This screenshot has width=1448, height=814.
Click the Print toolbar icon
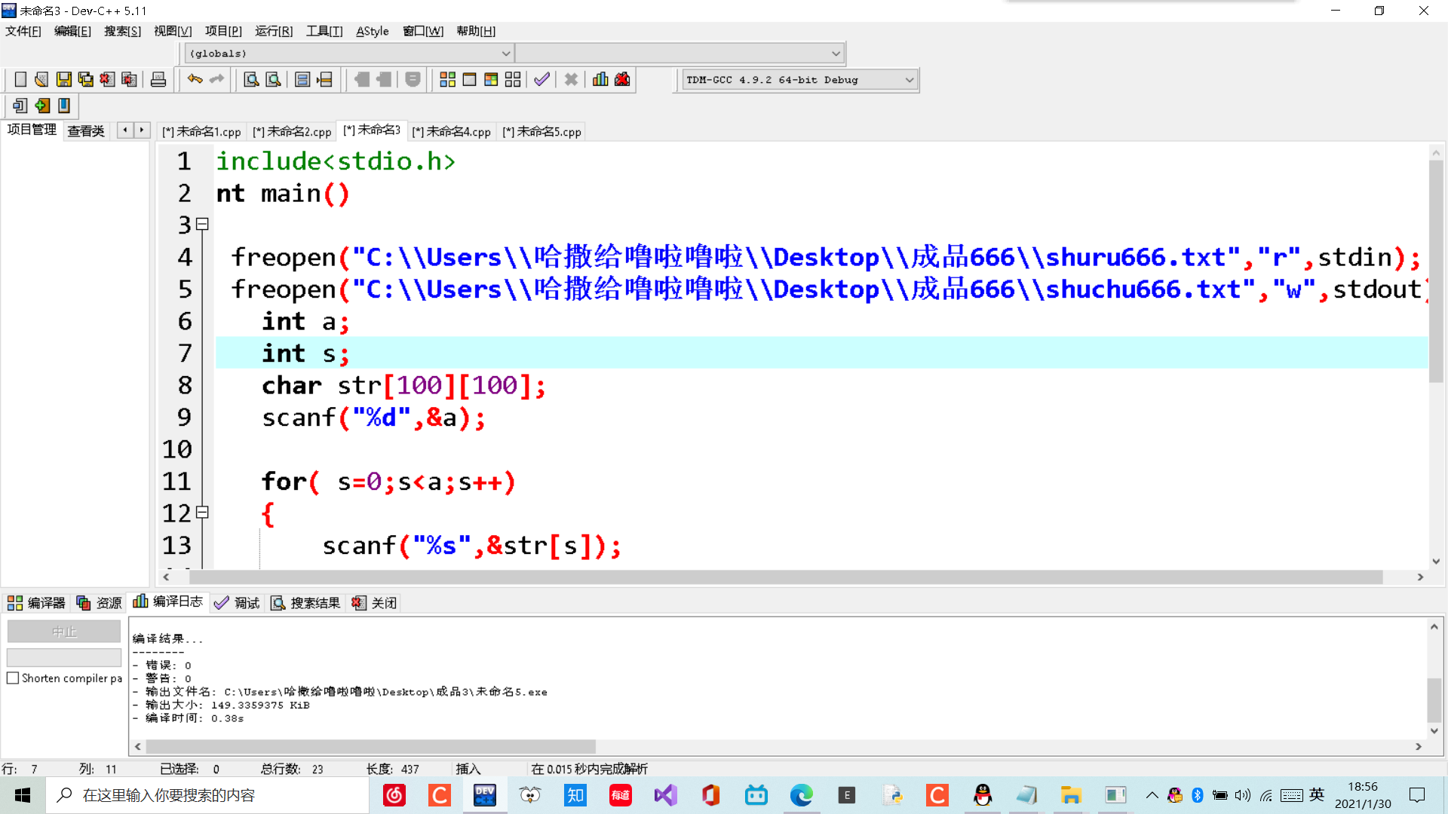[x=158, y=80]
